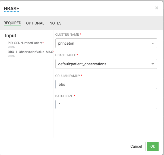Click the Input panel heading
Image resolution: width=164 pixels, height=155 pixels.
(11, 36)
